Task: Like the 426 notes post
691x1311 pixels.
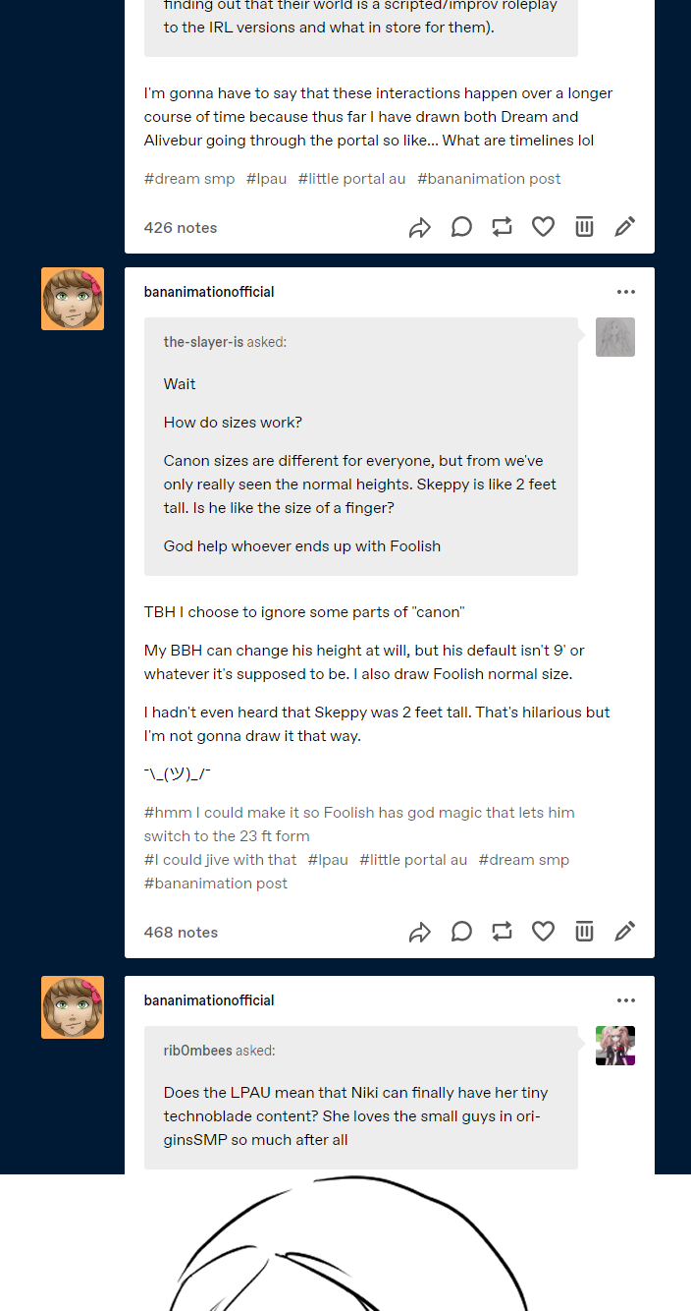Action: [x=543, y=227]
